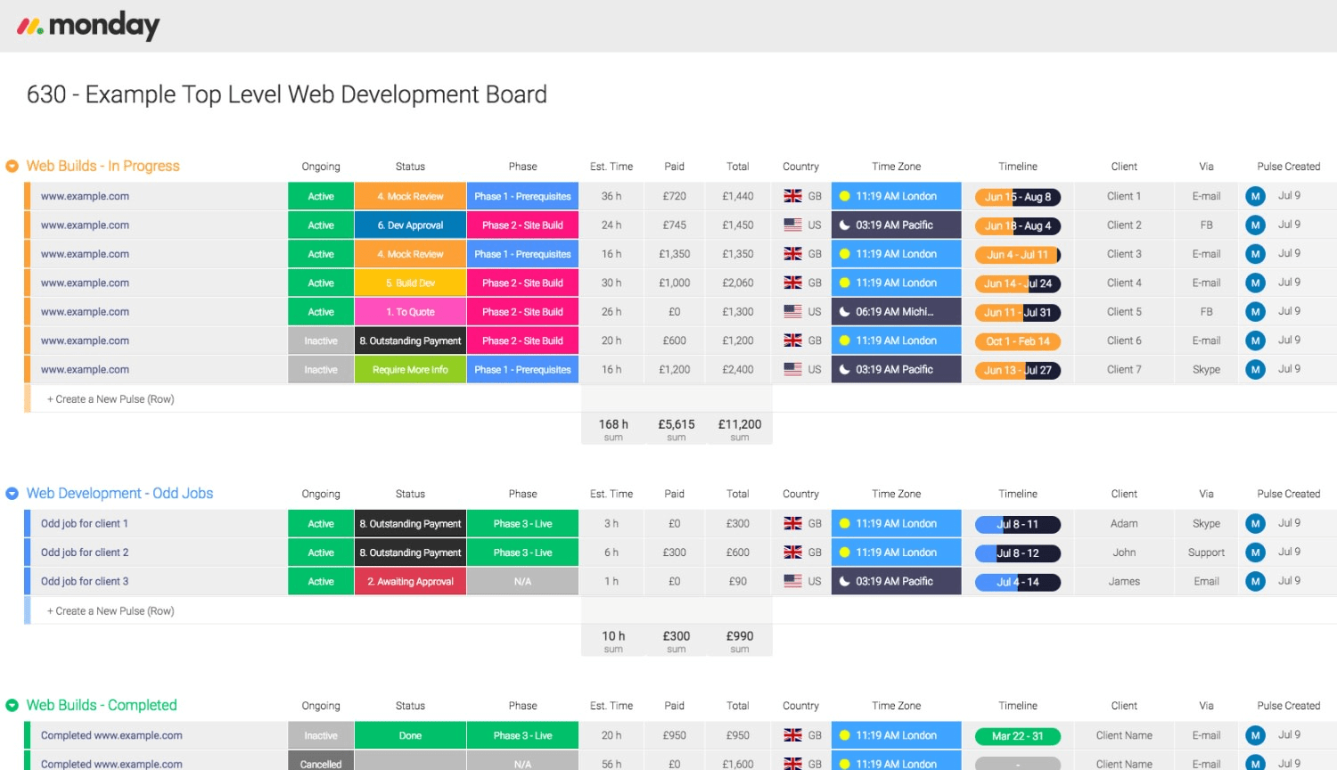Open the 1. To Quote status cell
This screenshot has height=770, width=1337.
(410, 312)
